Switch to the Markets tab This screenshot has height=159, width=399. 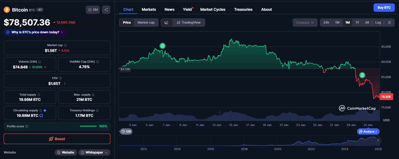click(149, 9)
